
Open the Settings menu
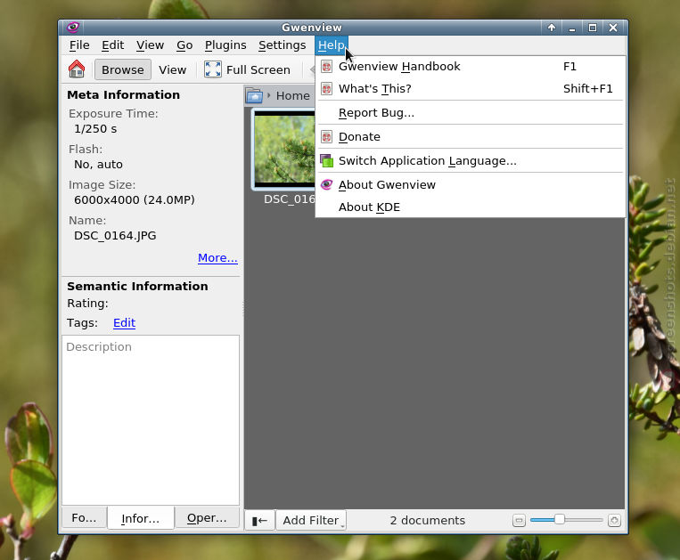click(x=282, y=45)
